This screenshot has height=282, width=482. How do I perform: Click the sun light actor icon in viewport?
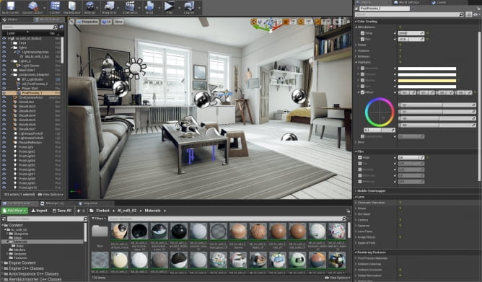click(x=135, y=69)
